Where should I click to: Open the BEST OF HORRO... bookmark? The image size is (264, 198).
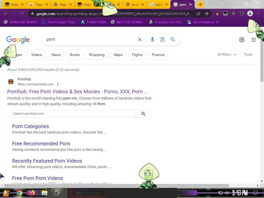pyautogui.click(x=128, y=22)
